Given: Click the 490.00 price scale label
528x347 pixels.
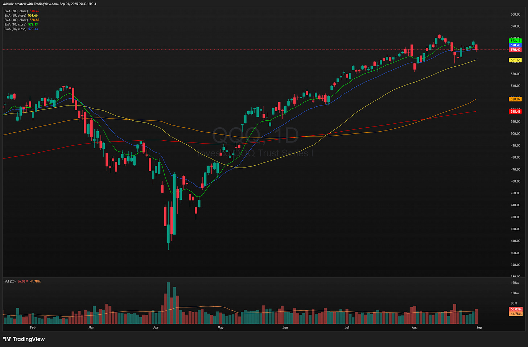Looking at the screenshot, I should [x=516, y=146].
